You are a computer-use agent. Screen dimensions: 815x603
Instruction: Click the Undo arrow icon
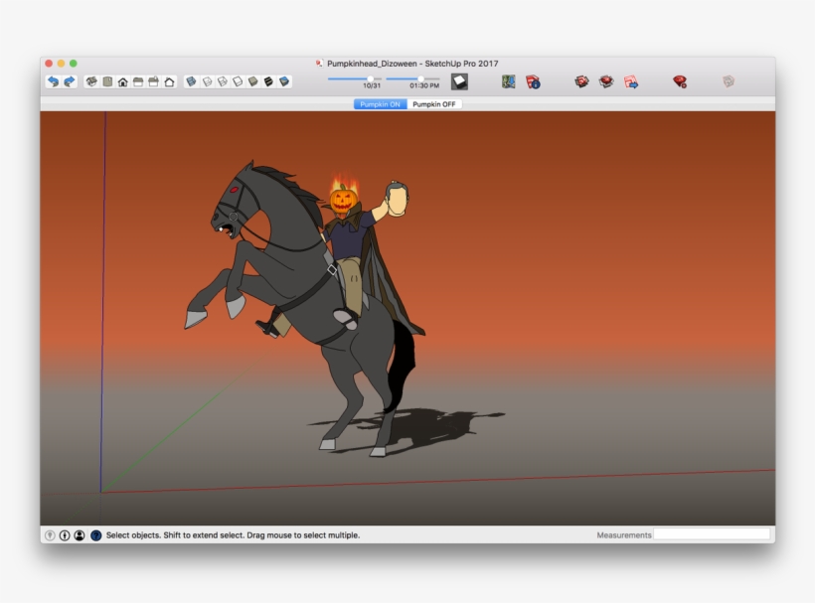coord(51,81)
